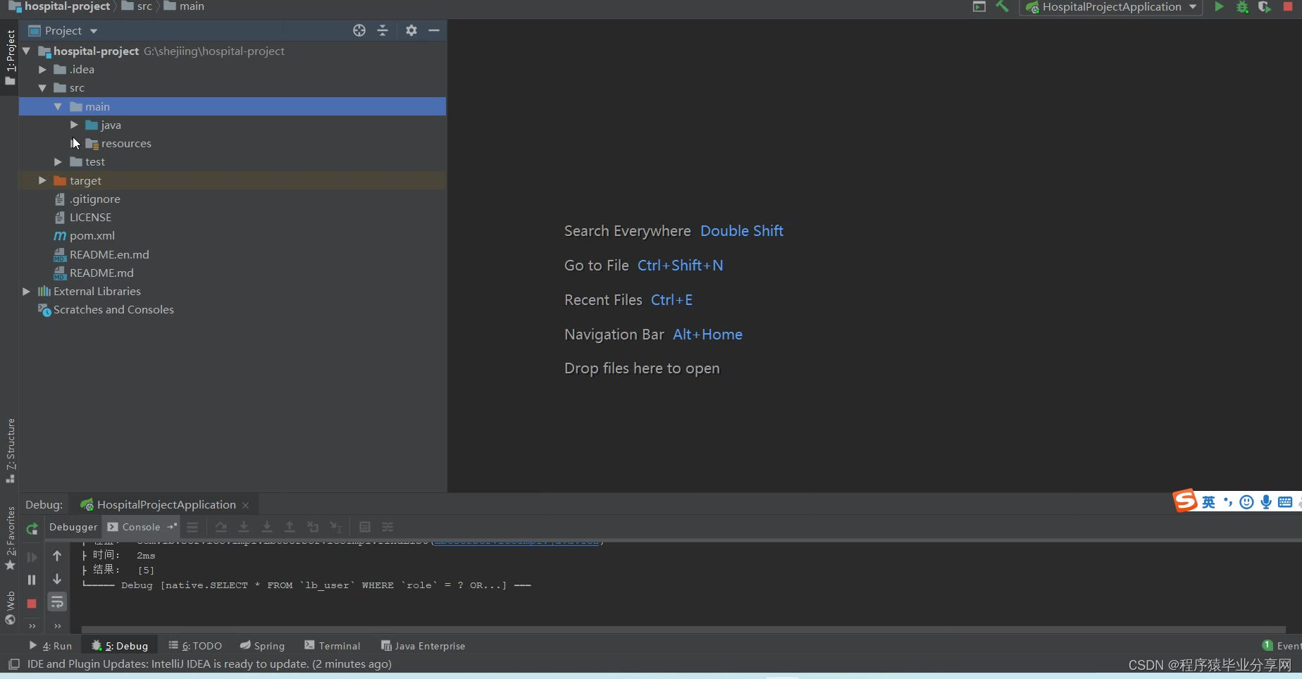Open the Web side tool window tab
Screen dimensions: 1302x679
click(10, 608)
